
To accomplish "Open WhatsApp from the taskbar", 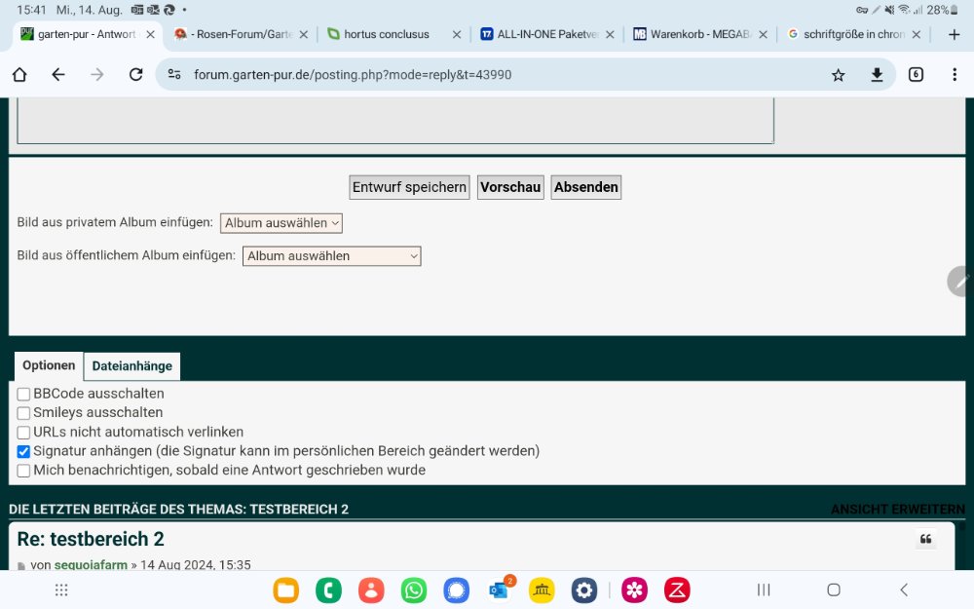I will coord(414,590).
